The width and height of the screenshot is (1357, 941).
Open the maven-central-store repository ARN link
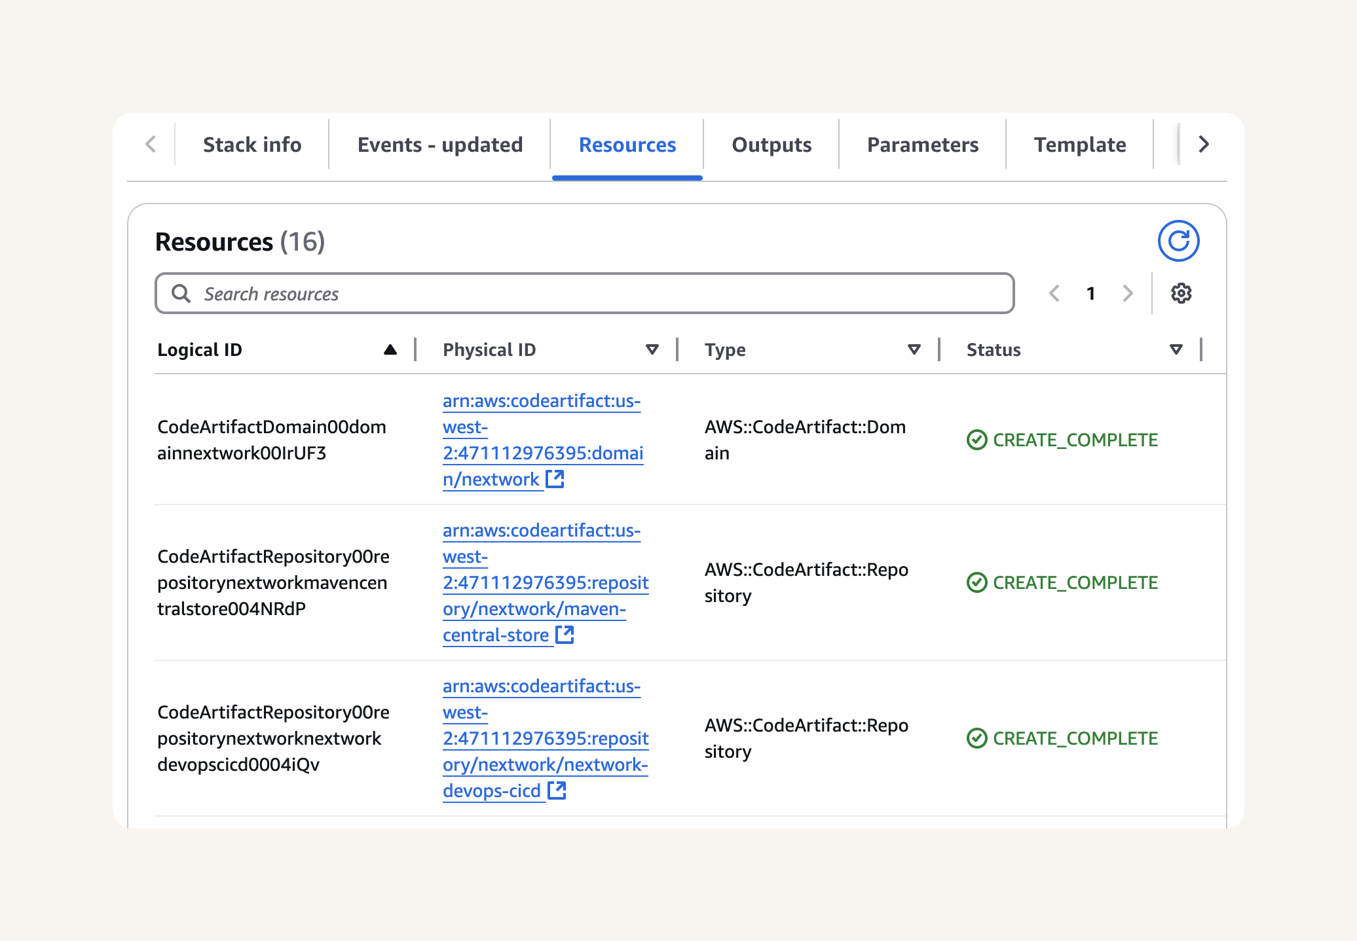(x=546, y=582)
